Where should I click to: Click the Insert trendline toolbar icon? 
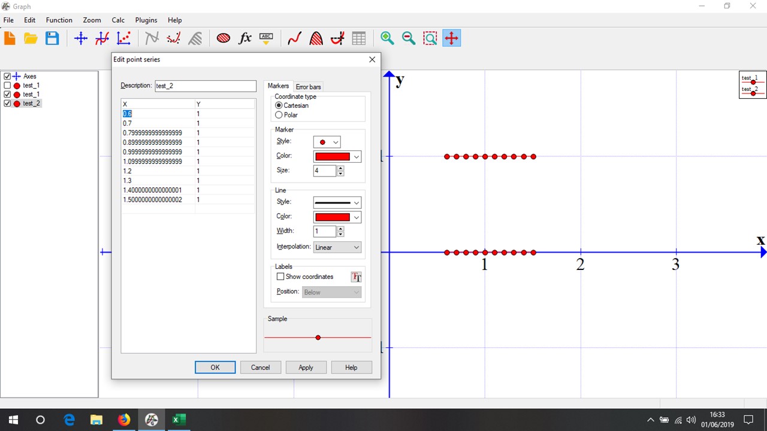tap(174, 38)
